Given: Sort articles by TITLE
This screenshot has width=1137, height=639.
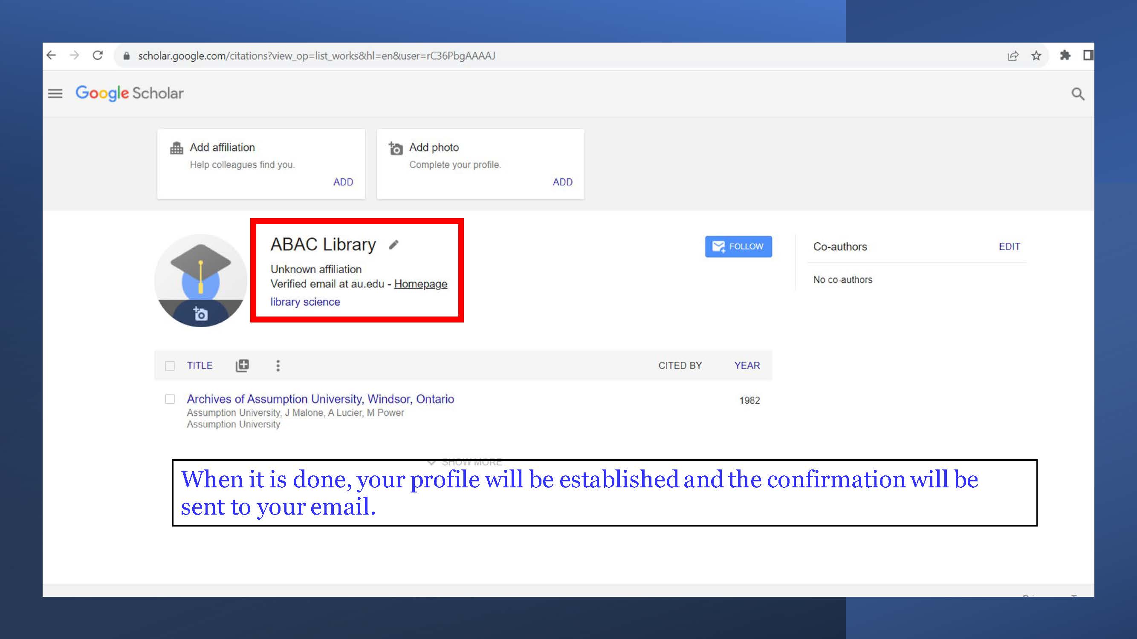Looking at the screenshot, I should [200, 366].
